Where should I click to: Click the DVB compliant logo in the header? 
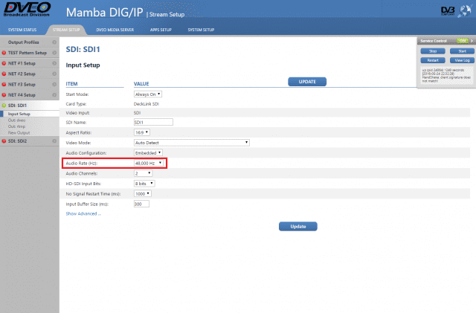[x=448, y=11]
